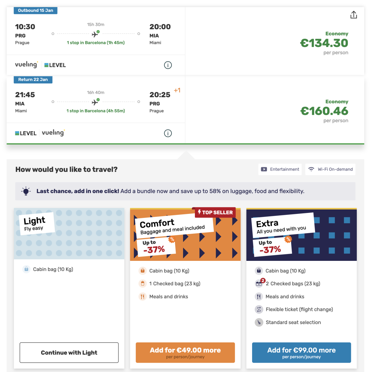Open return flight info icon
The height and width of the screenshot is (372, 373).
pos(168,133)
